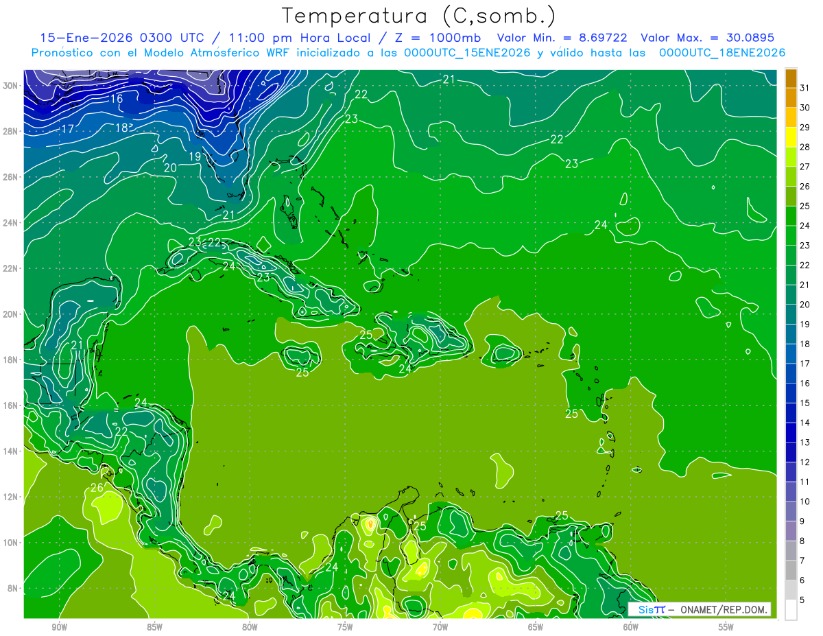Image resolution: width=823 pixels, height=636 pixels.
Task: Select forecast end time '0000UTC_18ENE2026'
Action: pyautogui.click(x=722, y=53)
